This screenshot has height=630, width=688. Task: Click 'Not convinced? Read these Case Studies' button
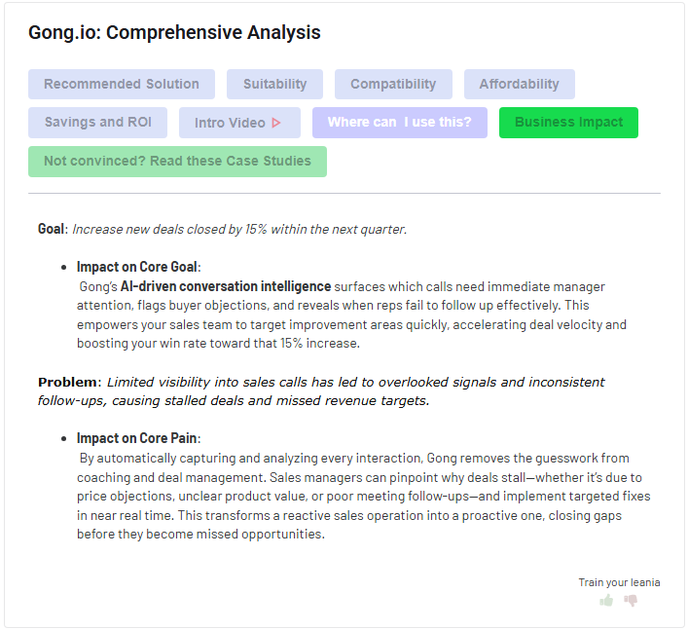[x=177, y=162]
